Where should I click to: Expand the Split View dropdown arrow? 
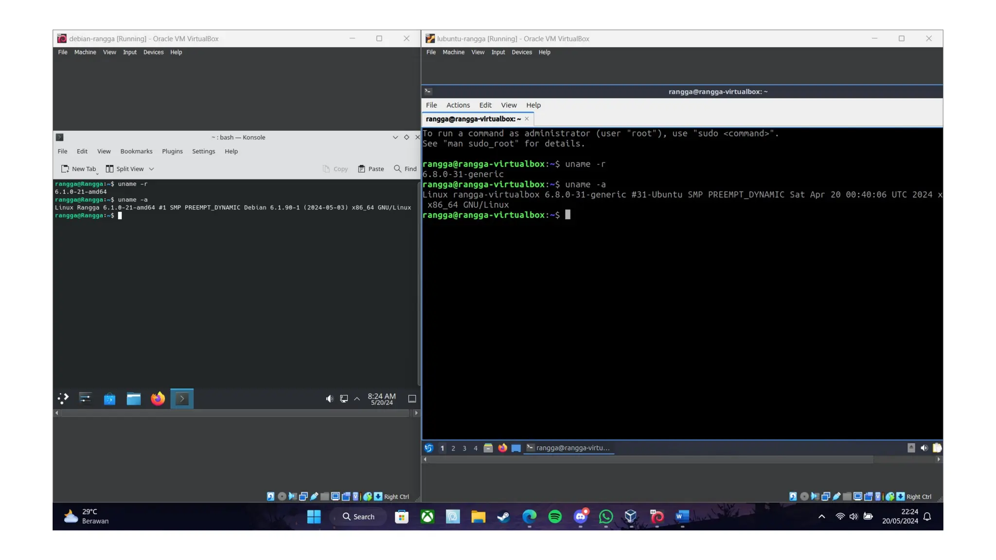click(151, 169)
